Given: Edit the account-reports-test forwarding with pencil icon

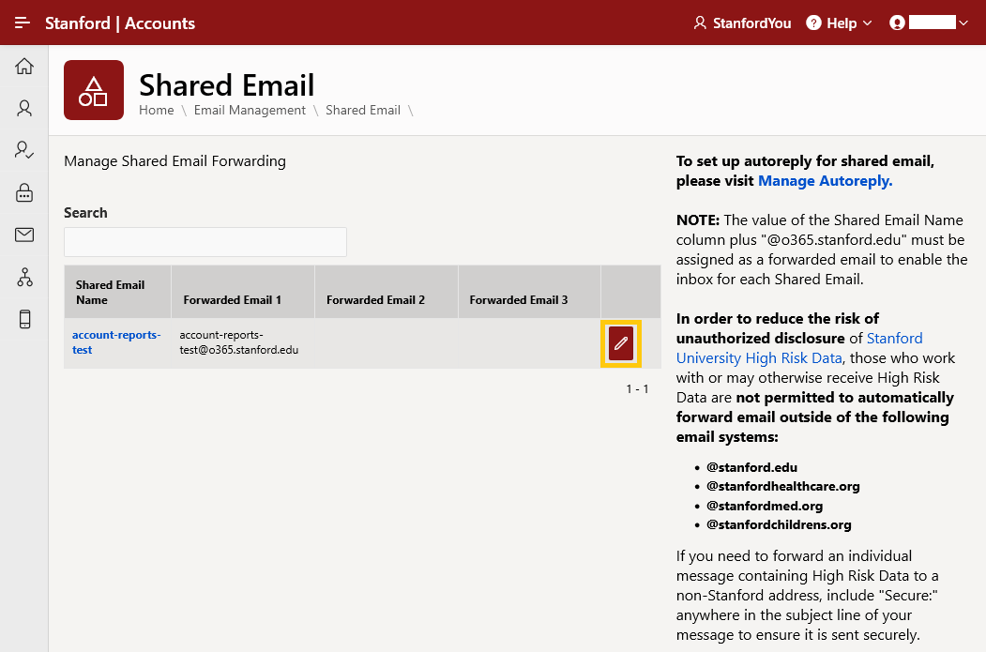Looking at the screenshot, I should point(621,343).
